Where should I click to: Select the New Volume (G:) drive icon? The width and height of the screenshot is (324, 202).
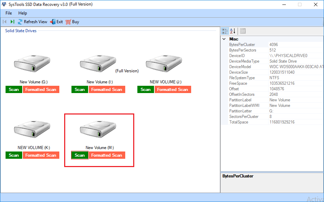pyautogui.click(x=32, y=63)
